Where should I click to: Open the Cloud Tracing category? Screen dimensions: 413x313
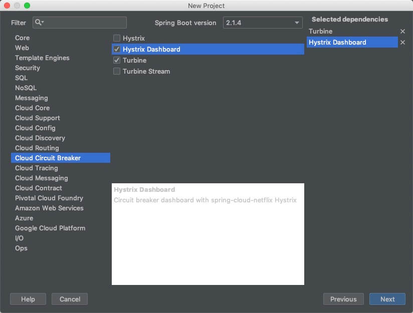coord(61,168)
